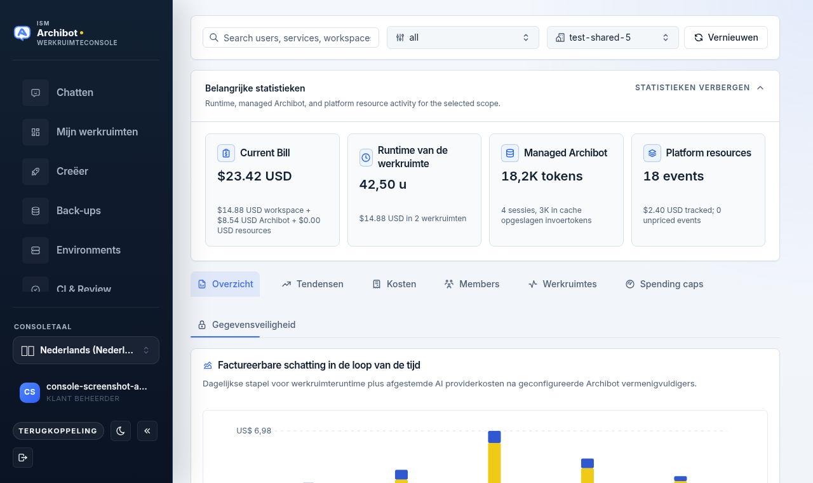Open Mijn werkruimten grid icon

[x=36, y=132]
